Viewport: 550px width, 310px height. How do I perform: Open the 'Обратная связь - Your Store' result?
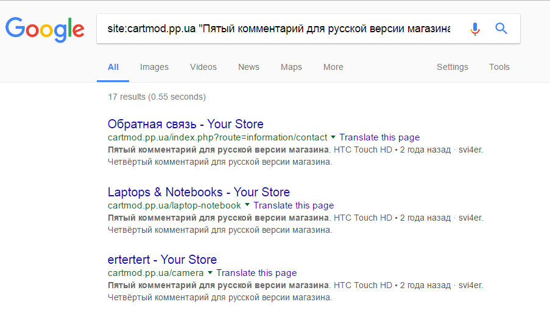pyautogui.click(x=186, y=124)
